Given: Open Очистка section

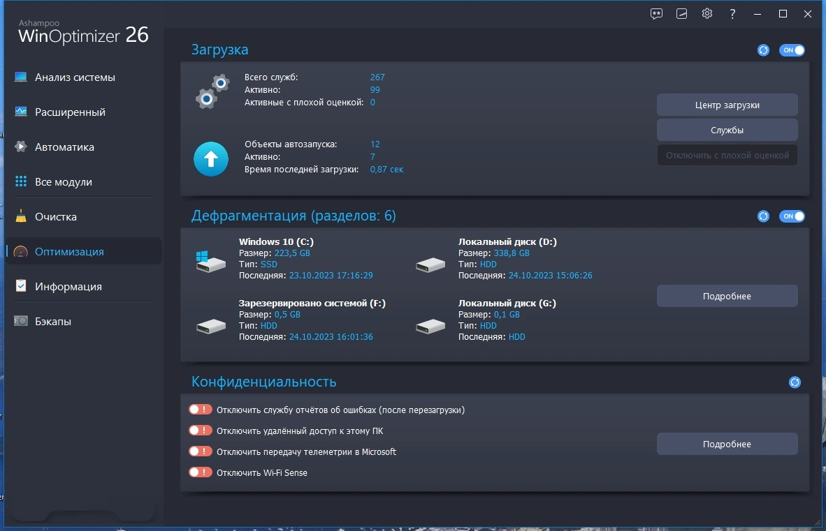Looking at the screenshot, I should coord(83,216).
